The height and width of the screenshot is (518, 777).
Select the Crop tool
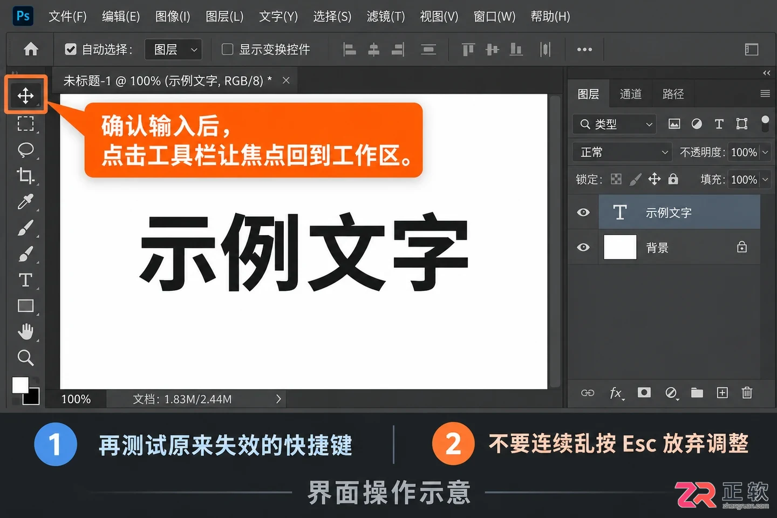pos(25,175)
